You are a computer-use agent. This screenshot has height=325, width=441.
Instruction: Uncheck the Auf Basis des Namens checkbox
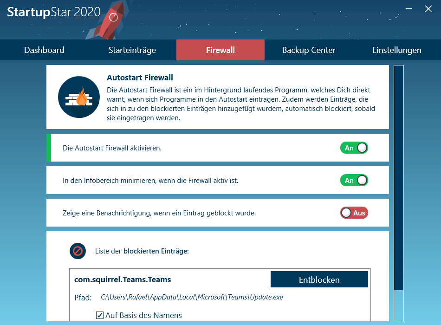tap(99, 315)
